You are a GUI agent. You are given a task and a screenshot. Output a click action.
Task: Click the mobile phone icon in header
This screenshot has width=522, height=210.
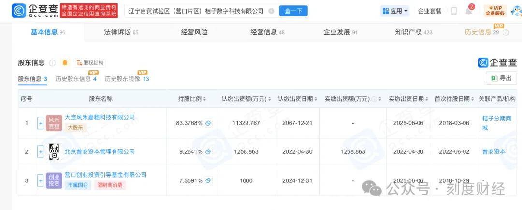coord(454,11)
